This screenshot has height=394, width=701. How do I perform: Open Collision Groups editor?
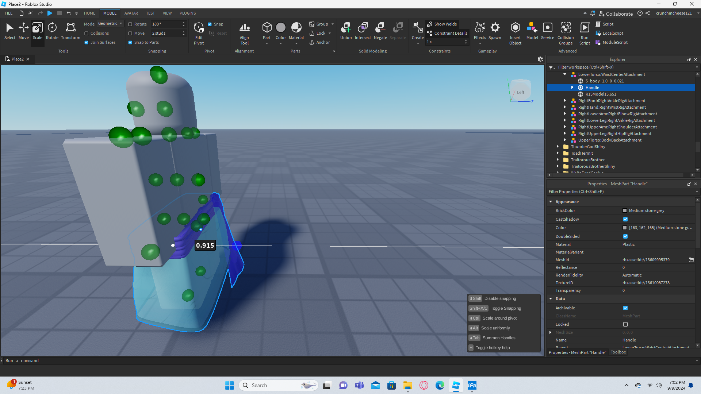point(566,33)
